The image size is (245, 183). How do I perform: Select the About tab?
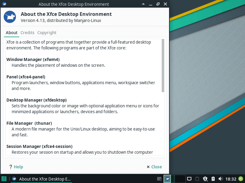click(x=12, y=33)
